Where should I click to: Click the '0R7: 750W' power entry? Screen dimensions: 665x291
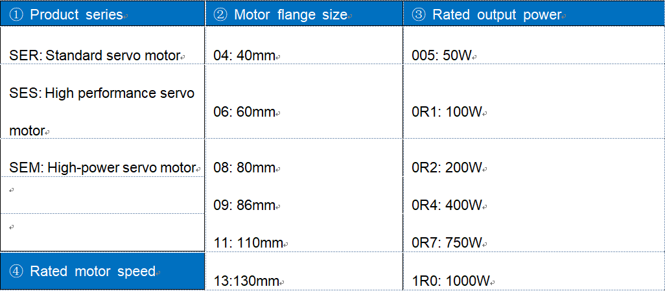tap(447, 243)
